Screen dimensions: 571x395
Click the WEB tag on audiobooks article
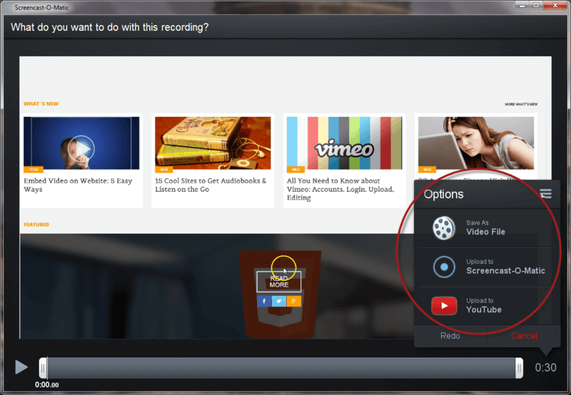164,170
